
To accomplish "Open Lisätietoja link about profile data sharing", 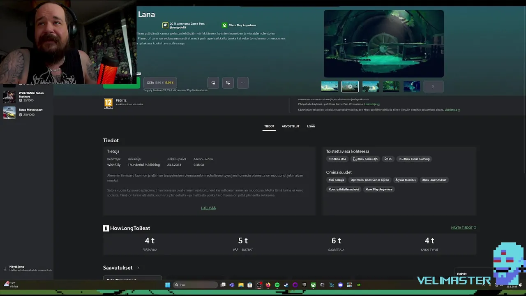I will [x=452, y=110].
